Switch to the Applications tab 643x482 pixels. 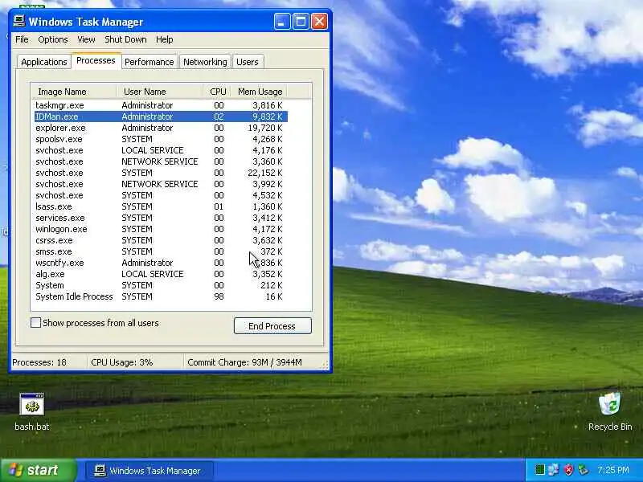[x=44, y=62]
